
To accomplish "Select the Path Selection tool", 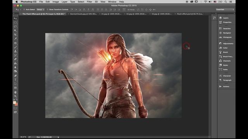I will coord(15,84).
